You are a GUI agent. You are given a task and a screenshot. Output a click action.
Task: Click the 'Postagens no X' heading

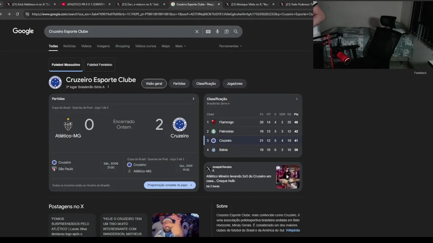pyautogui.click(x=66, y=207)
